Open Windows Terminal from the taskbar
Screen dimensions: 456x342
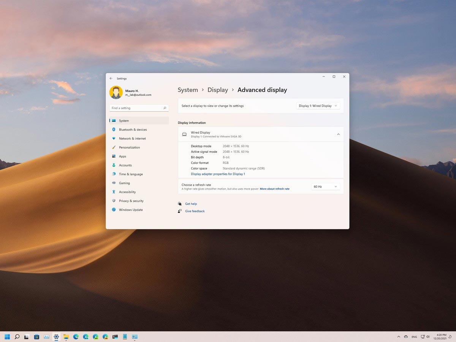[115, 337]
